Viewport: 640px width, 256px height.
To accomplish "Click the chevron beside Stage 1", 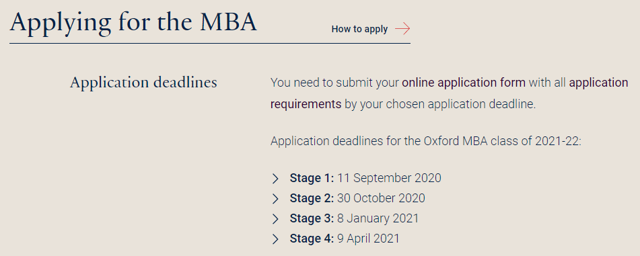I will (275, 179).
